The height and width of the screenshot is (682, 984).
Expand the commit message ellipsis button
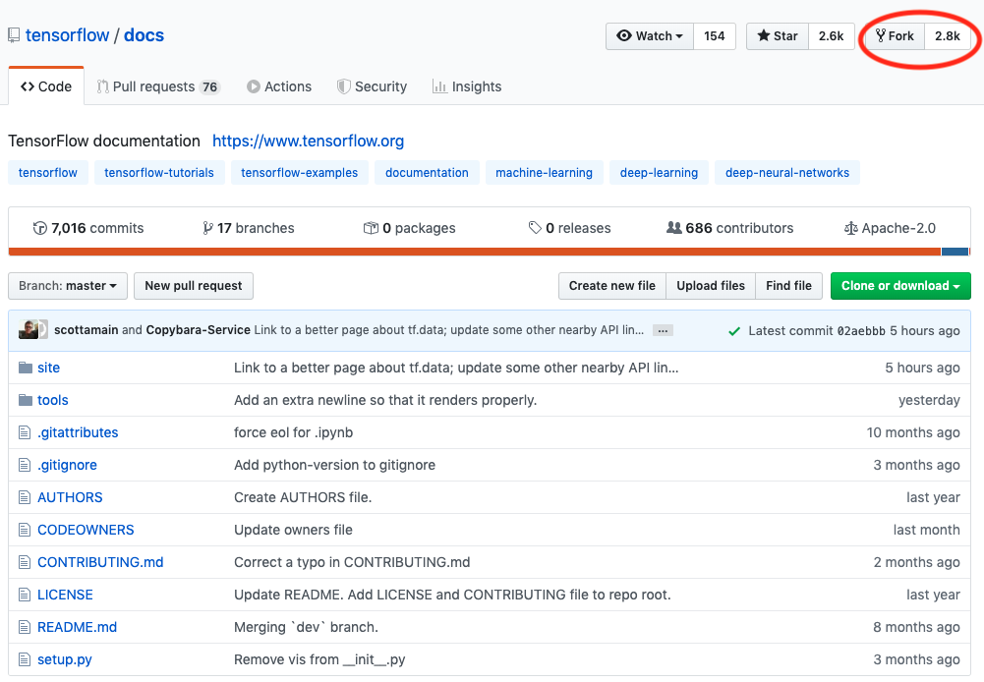663,330
